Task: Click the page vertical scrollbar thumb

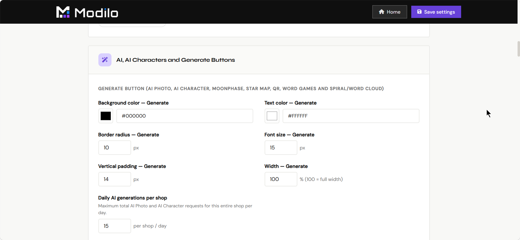Action: (519, 49)
